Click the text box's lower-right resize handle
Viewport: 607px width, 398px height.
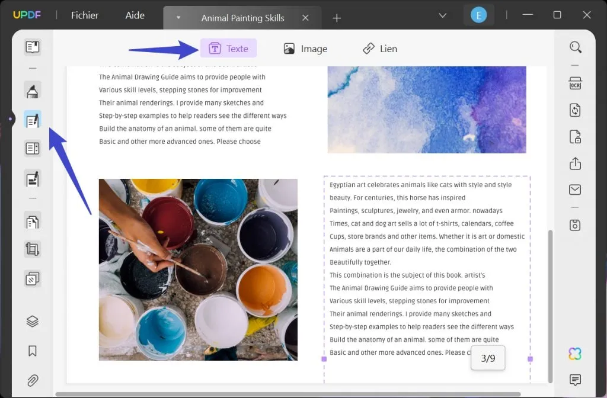[x=531, y=359]
